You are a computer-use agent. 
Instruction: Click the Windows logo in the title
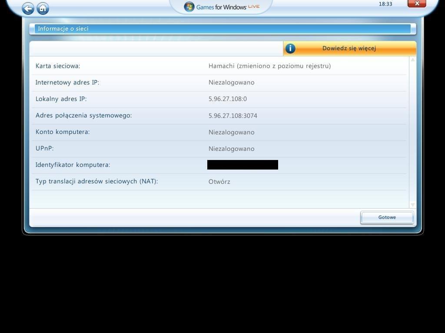(189, 7)
